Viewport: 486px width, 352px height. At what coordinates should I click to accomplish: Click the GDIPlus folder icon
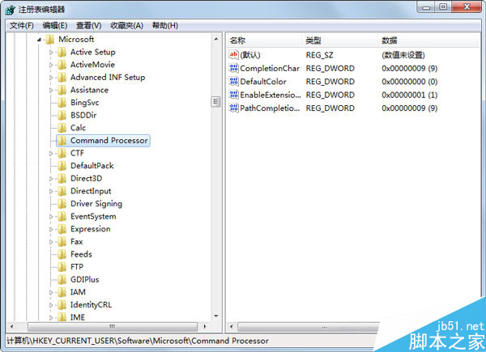(62, 279)
